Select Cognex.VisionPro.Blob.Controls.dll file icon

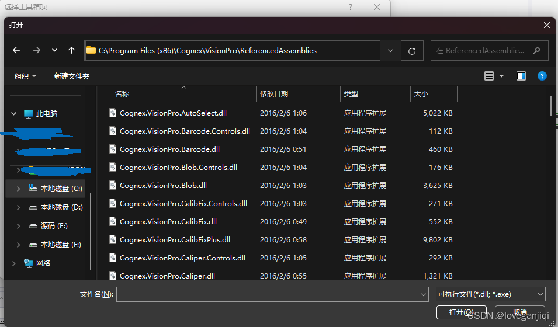[x=112, y=167]
